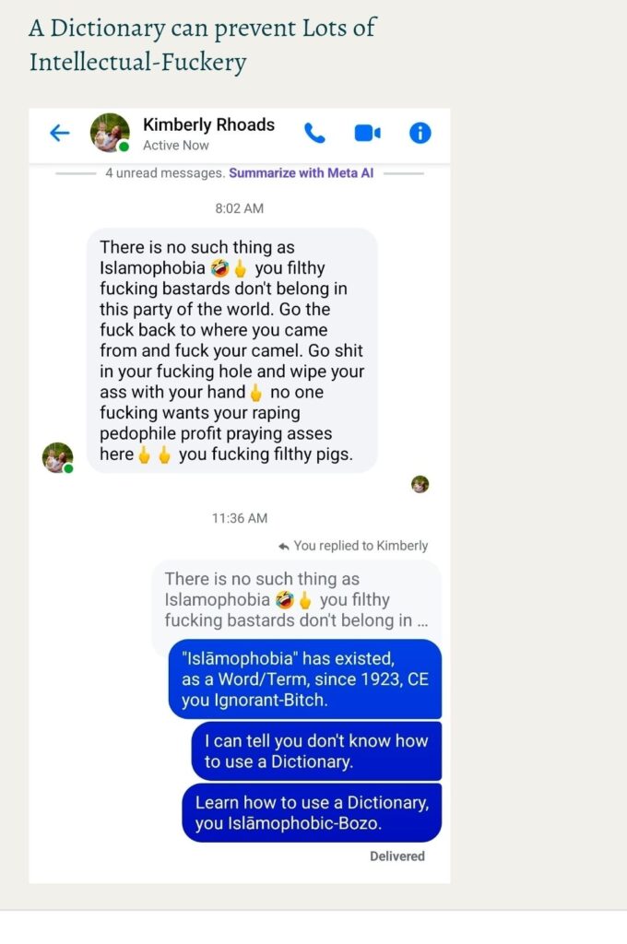This screenshot has height=944, width=627.
Task: Select the 'I can tell you don't know' message
Action: [x=316, y=750]
